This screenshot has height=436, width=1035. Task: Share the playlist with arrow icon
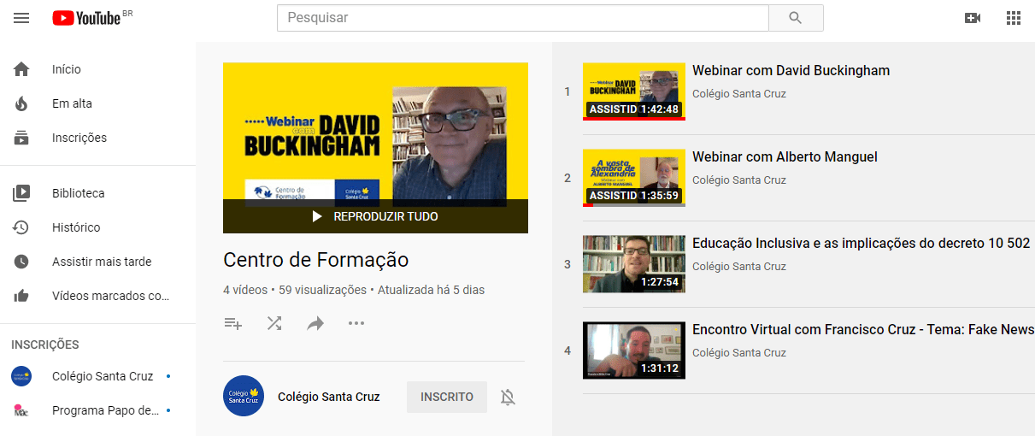(315, 323)
